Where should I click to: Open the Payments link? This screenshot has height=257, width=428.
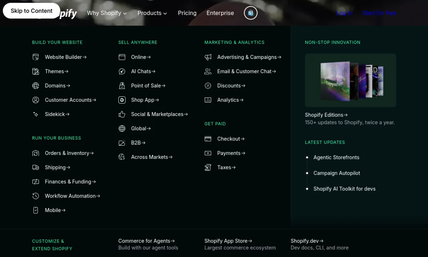tap(231, 153)
